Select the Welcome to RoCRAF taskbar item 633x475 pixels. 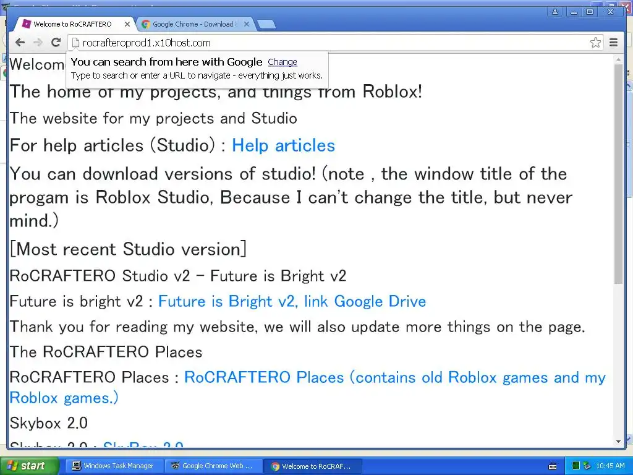313,466
